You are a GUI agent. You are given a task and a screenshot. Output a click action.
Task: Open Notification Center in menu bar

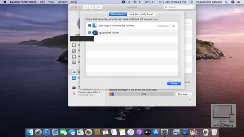[x=238, y=2]
